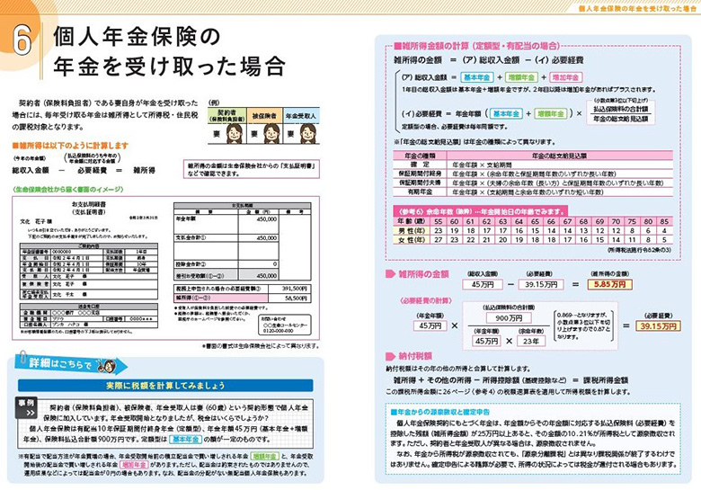Click the 控除金合計② row label
This screenshot has width=701, height=490.
tap(191, 264)
